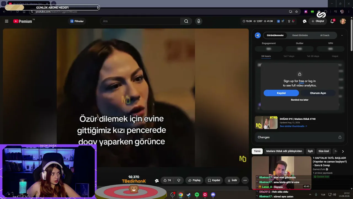Viewport: 353px width, 199px height.
Task: Save the video with Kaydet
Action: click(214, 180)
